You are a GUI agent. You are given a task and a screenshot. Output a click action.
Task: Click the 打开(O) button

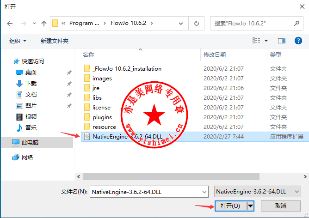[230, 206]
